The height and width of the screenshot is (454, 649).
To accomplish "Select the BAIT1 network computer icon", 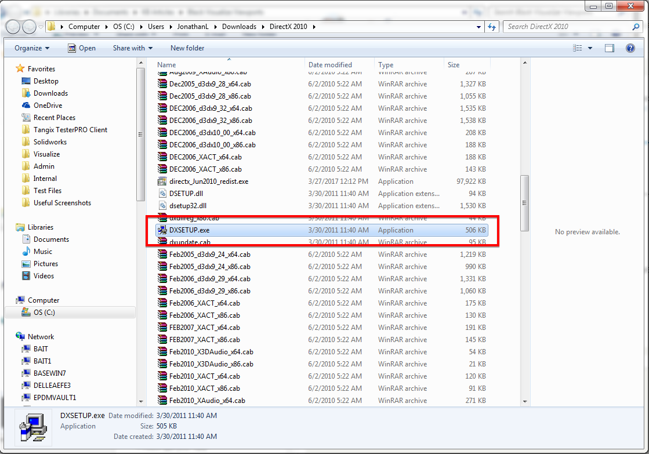I will (26, 361).
